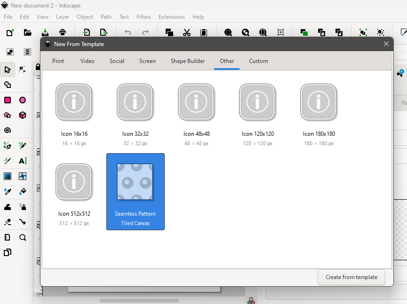
Task: Select the Measure tool
Action: click(8, 237)
